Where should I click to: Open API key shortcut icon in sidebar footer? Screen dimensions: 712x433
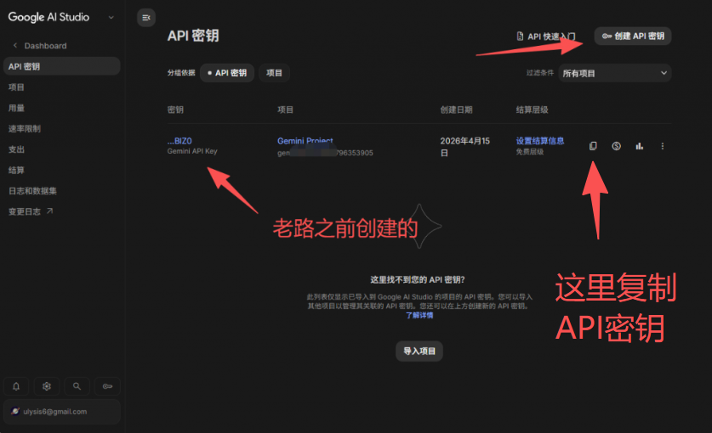coord(108,386)
